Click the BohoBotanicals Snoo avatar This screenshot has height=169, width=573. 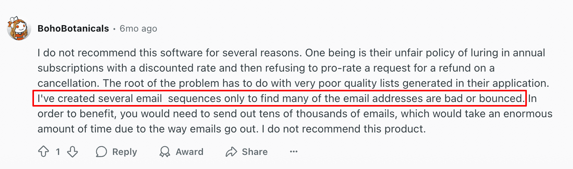(x=18, y=29)
